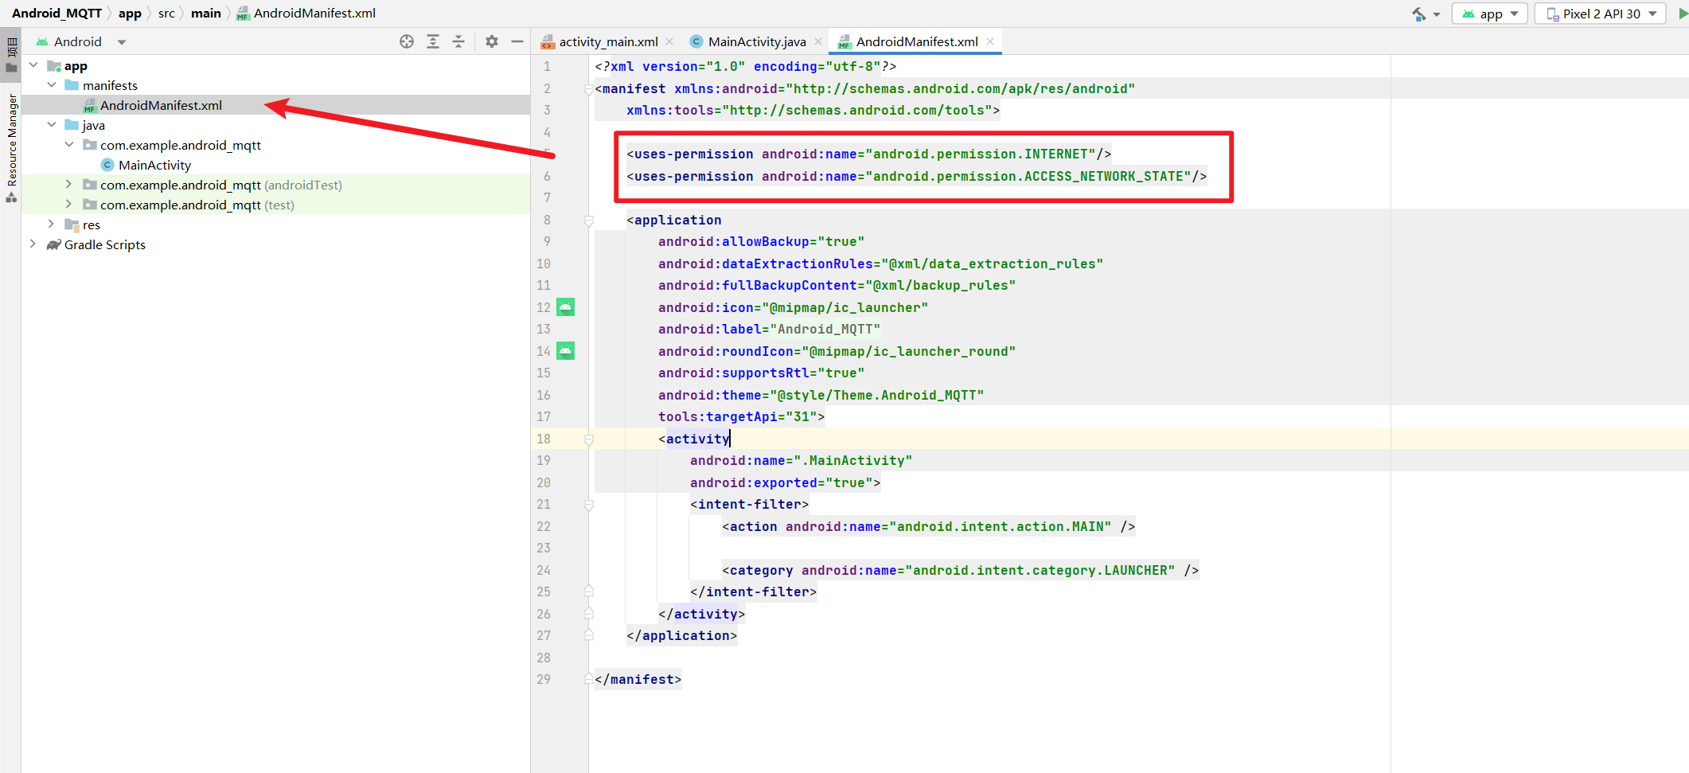Image resolution: width=1689 pixels, height=773 pixels.
Task: Collapse com.example.android_mqtt main package
Action: (x=69, y=145)
